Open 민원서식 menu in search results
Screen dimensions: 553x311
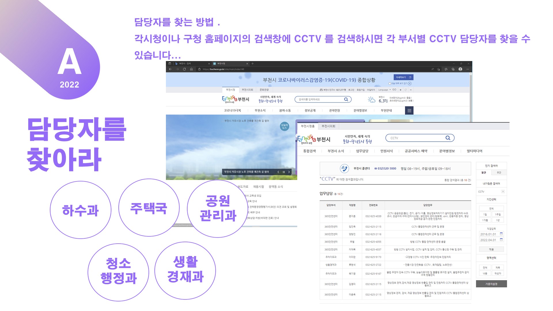(x=387, y=151)
